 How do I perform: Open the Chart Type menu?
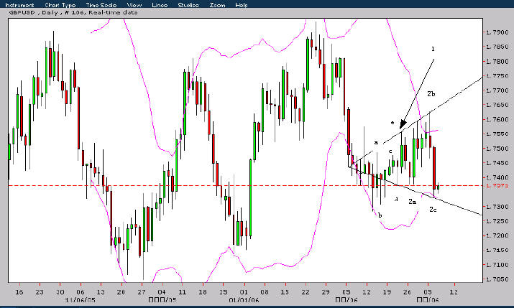click(60, 5)
